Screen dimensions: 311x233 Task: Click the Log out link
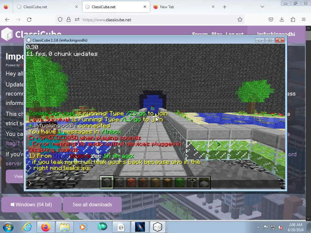[x=234, y=34]
